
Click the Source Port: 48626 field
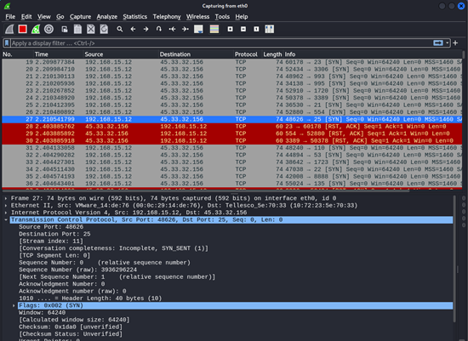coord(51,227)
